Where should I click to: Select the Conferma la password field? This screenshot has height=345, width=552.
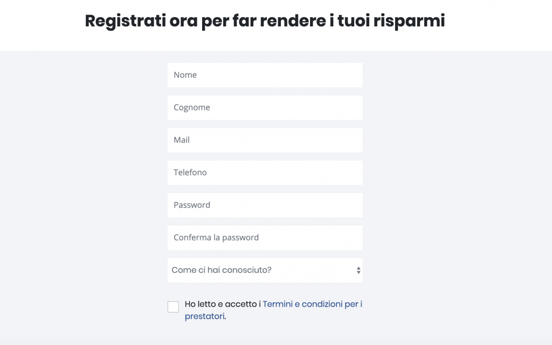tap(264, 237)
